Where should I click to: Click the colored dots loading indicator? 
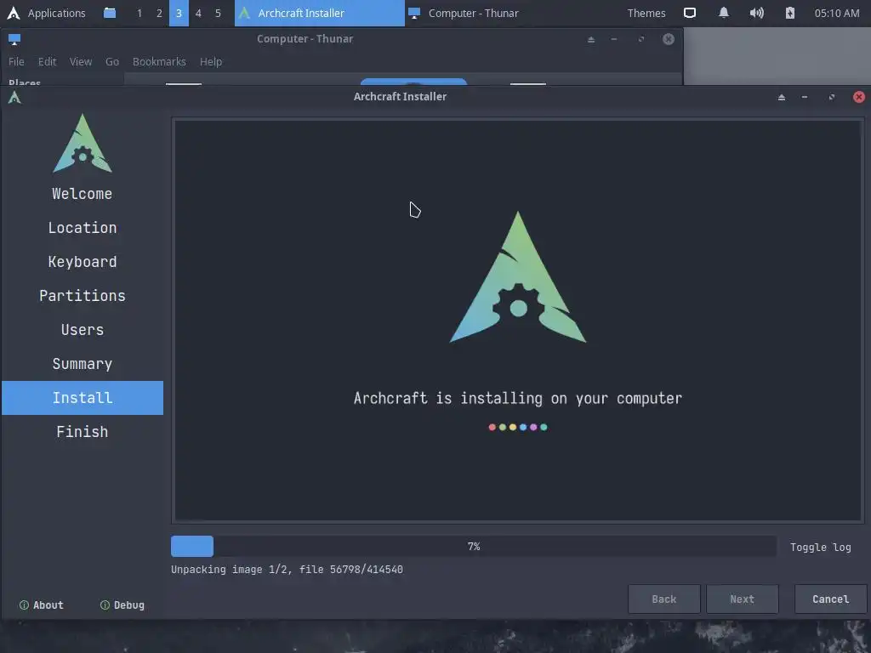pyautogui.click(x=518, y=427)
